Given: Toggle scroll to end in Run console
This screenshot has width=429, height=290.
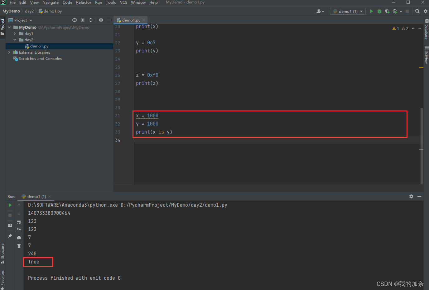Looking at the screenshot, I should click(x=19, y=229).
